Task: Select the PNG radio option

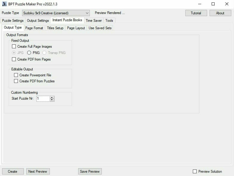Action: click(x=29, y=53)
